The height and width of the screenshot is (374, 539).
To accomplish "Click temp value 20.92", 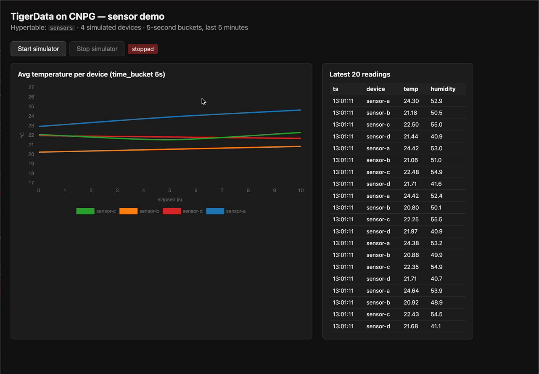I will coord(411,302).
